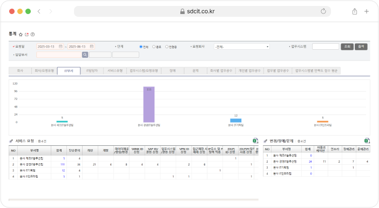Click the purple bar showing 111

point(149,104)
